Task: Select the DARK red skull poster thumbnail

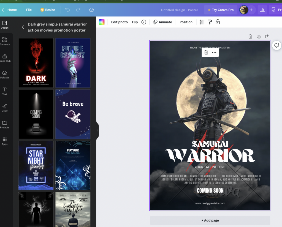Action: tap(36, 63)
